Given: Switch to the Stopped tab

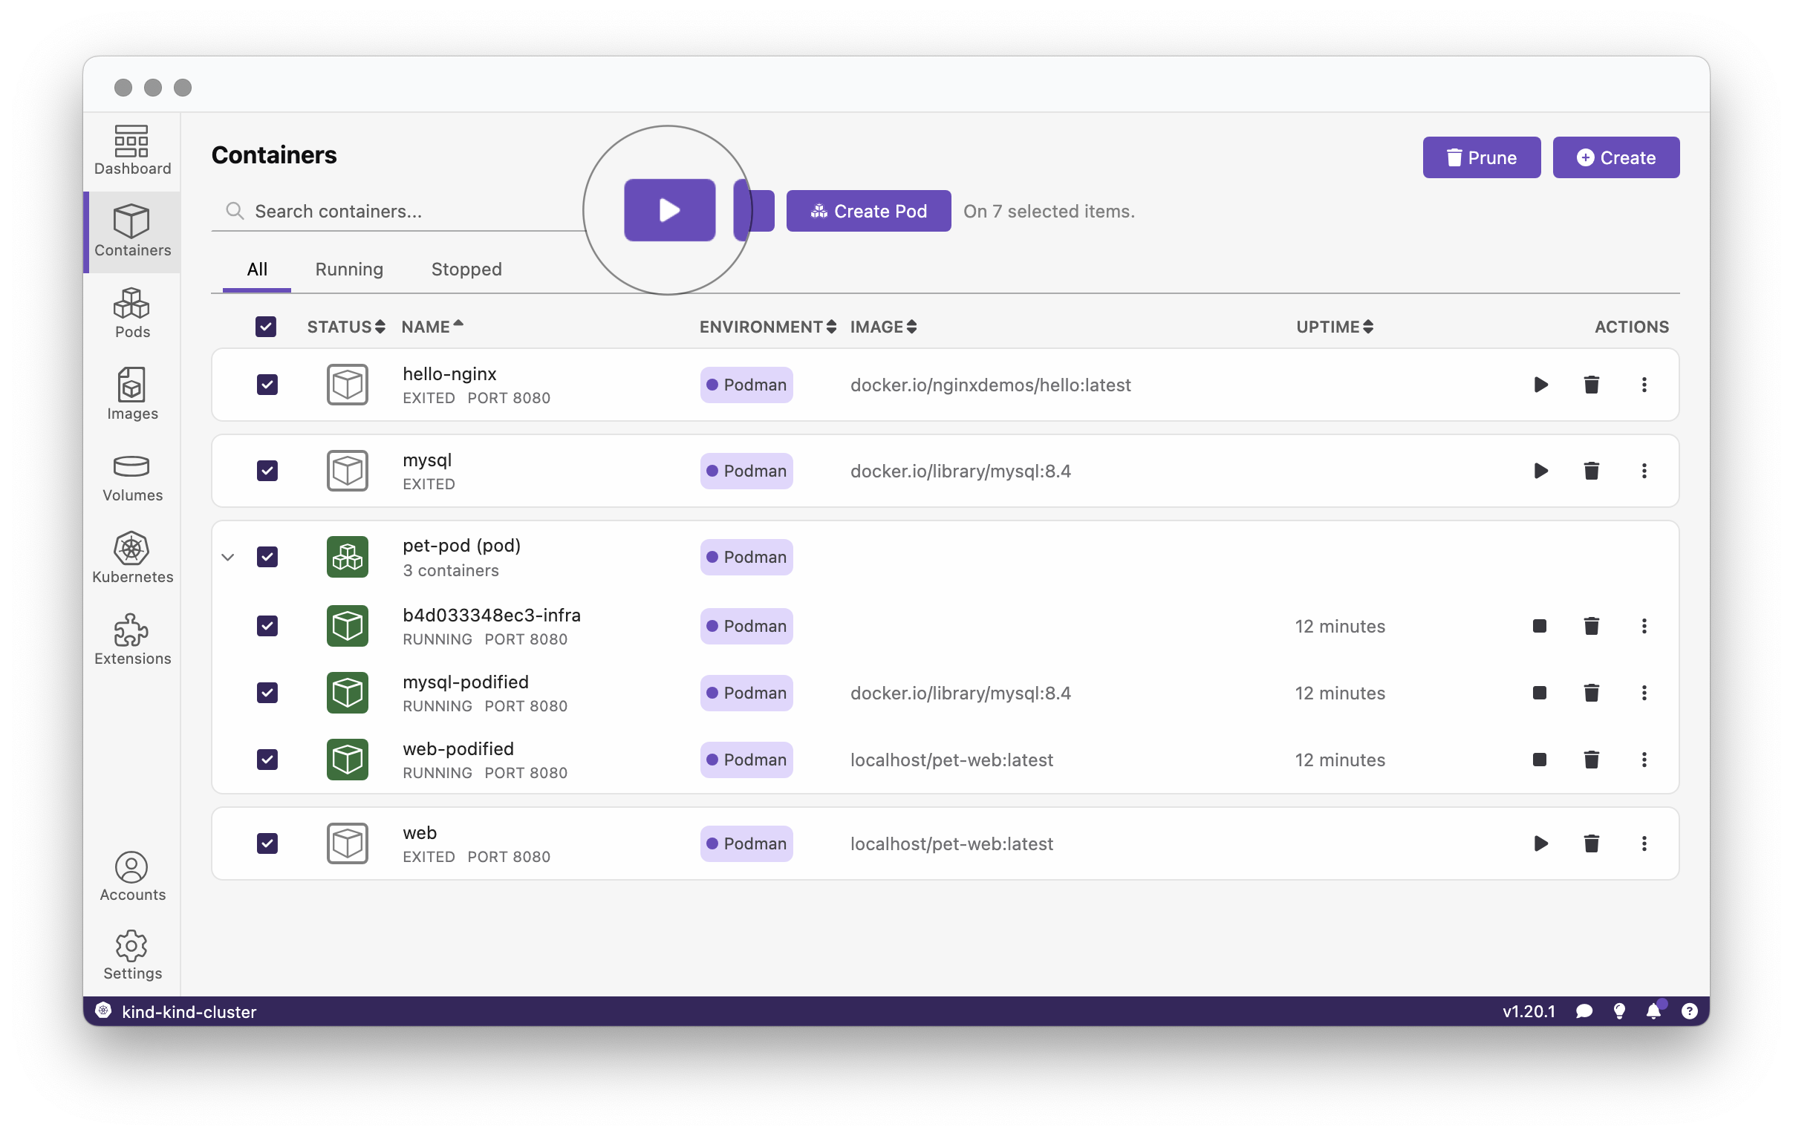Looking at the screenshot, I should point(466,269).
